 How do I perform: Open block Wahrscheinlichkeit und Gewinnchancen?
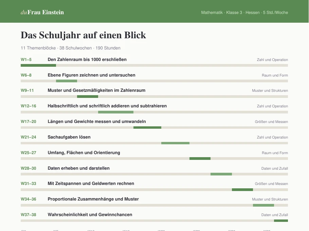[90, 214]
